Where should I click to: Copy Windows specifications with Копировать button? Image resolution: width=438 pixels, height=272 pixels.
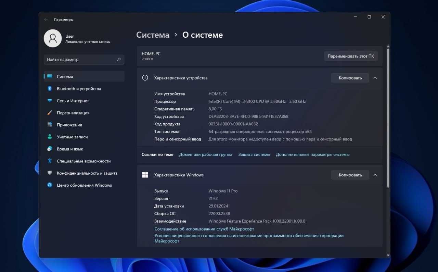350,175
